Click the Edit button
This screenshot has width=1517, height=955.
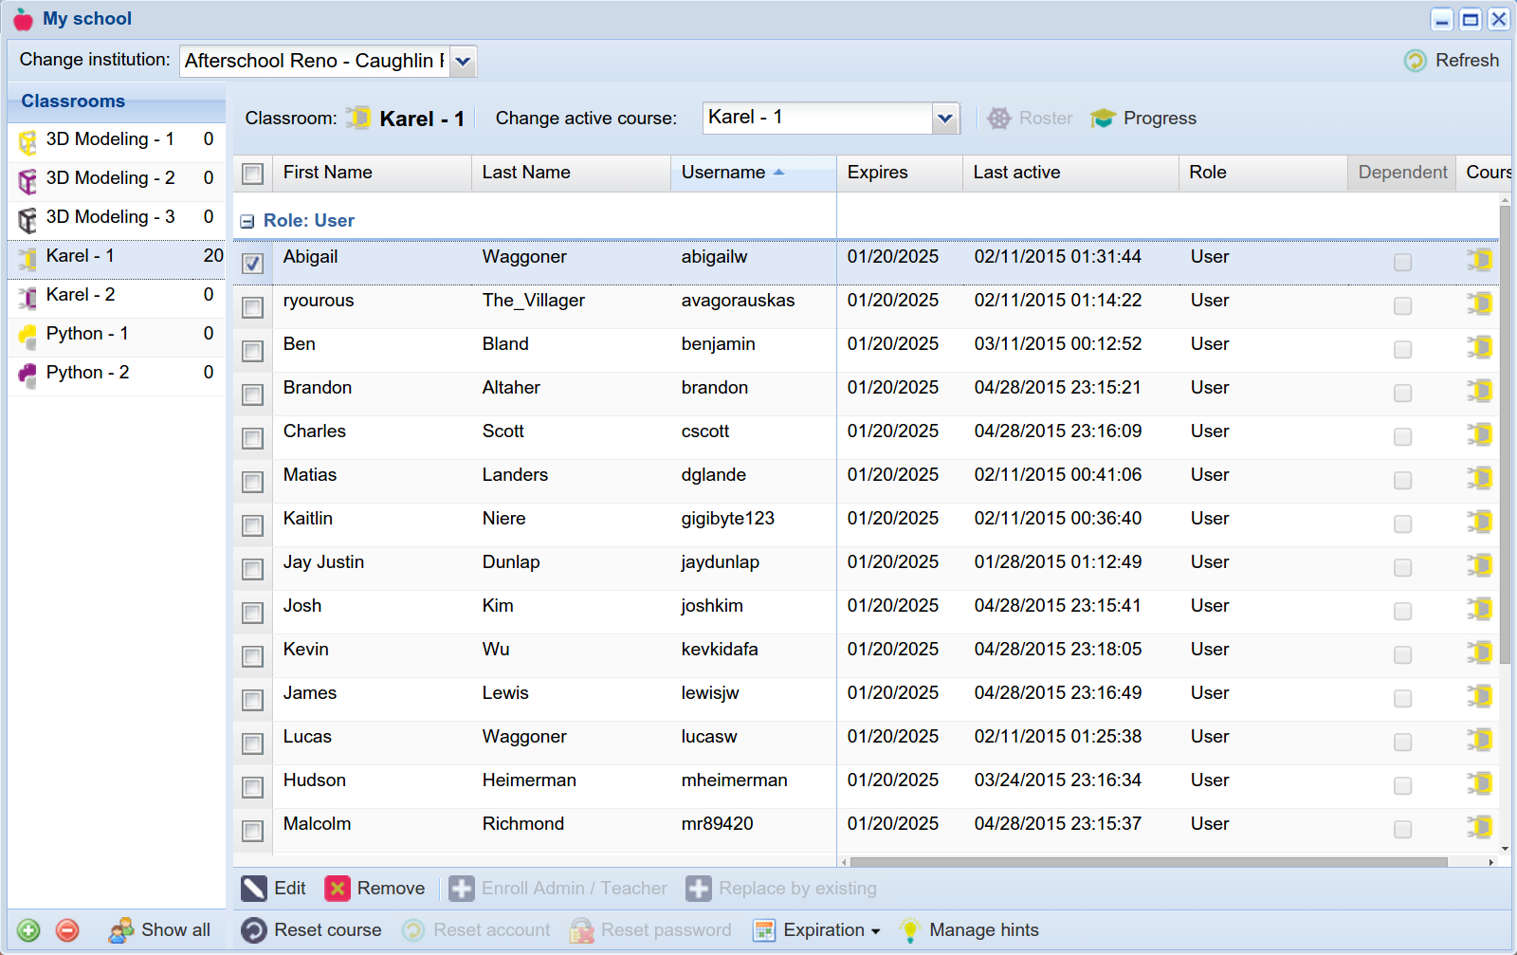(x=273, y=888)
